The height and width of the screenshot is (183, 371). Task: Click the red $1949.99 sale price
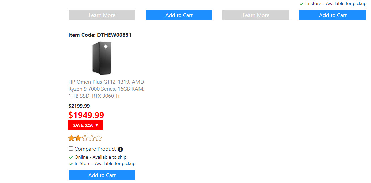tap(86, 115)
